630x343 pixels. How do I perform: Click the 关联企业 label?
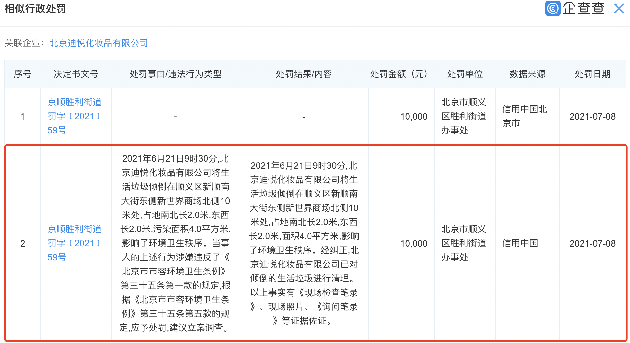click(24, 43)
